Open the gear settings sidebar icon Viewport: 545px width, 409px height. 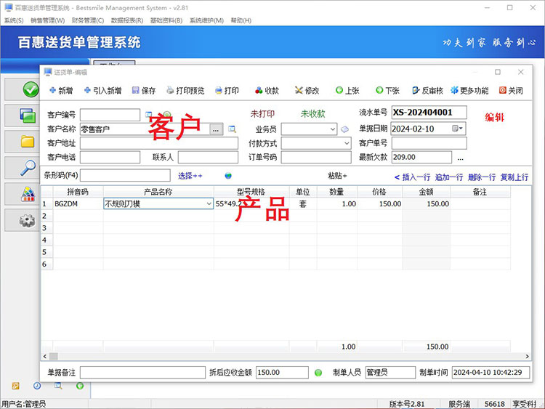point(27,220)
